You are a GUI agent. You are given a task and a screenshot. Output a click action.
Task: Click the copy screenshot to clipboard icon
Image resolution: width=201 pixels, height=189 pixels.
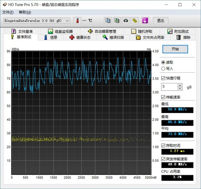tap(117, 21)
